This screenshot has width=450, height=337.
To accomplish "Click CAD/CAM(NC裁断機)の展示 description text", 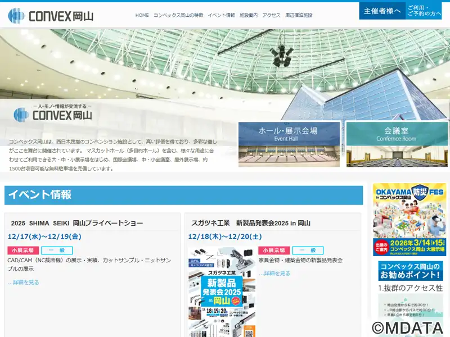I will 89,265.
